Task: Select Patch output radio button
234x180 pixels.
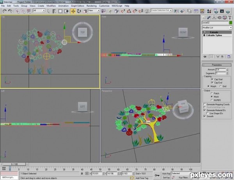Action: click(212, 93)
